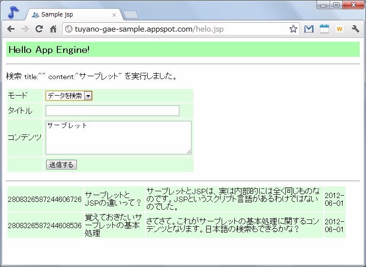Click inside the コンテンツ textarea
Viewport: 366px width, 267px height.
(x=118, y=137)
